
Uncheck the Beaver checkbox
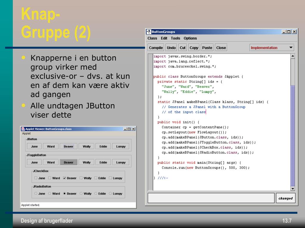(x=70, y=178)
